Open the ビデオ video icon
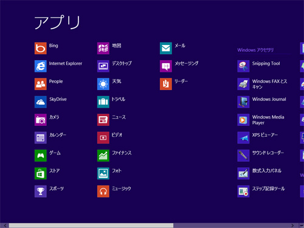The height and width of the screenshot is (228, 304). [103, 137]
